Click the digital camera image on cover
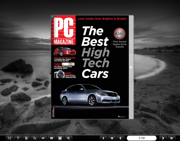This screenshot has height=141, width=180. pos(59,74)
